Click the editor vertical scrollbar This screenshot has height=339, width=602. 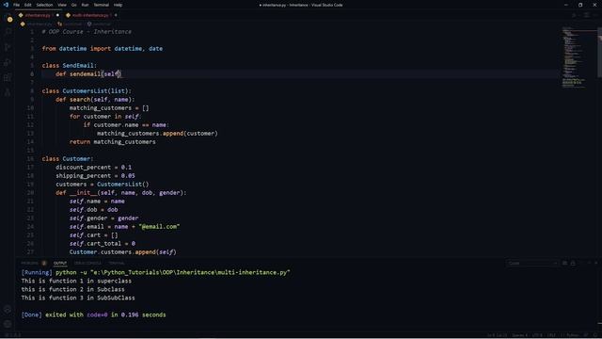599,54
